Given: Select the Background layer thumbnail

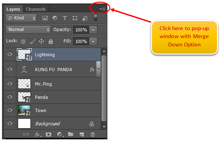Looking at the screenshot, I should point(24,123).
